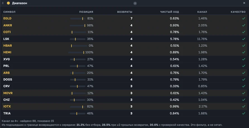Sort by ЧИСТЫЙ ХОД column header
This screenshot has width=249, height=128.
click(169, 12)
